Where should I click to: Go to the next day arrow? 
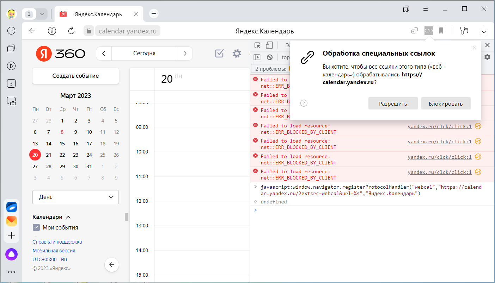[185, 54]
